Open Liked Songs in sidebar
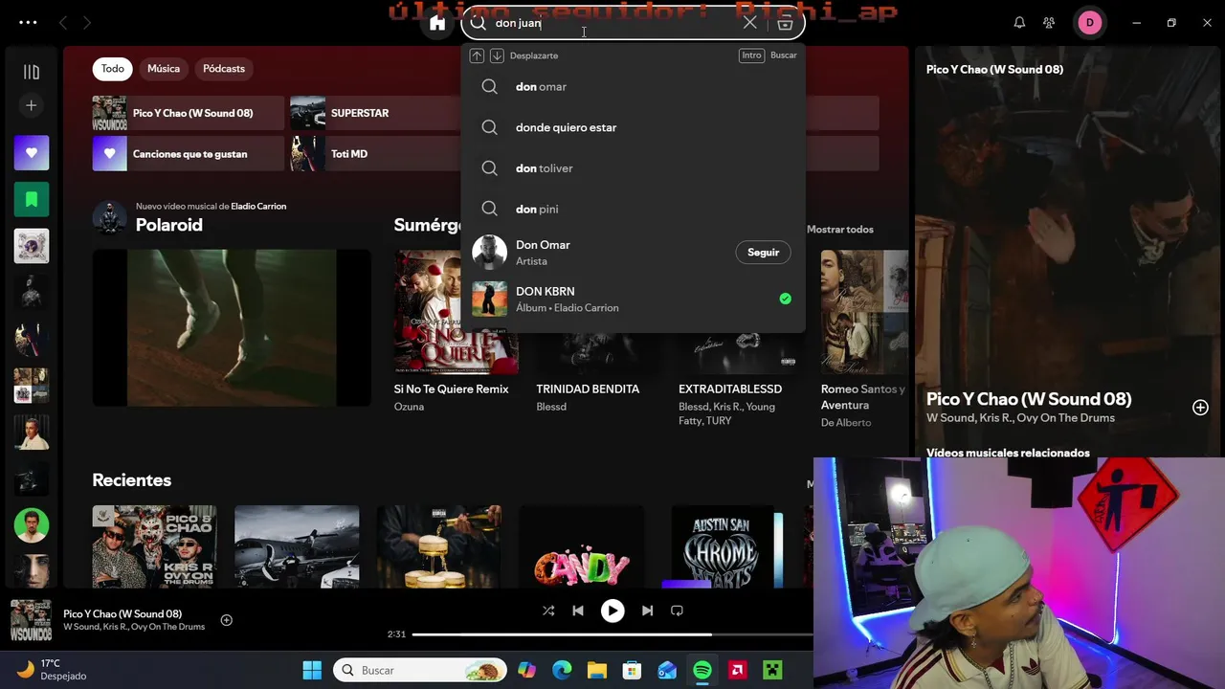 pos(32,153)
